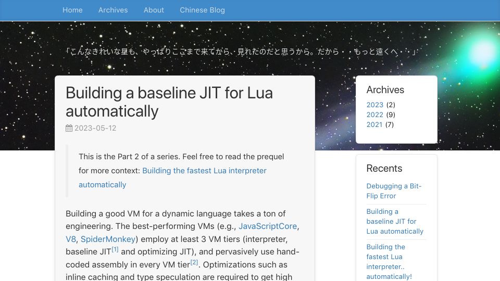Go to Archives in top navigation bar
Viewport: 500px width, 281px height.
point(113,10)
